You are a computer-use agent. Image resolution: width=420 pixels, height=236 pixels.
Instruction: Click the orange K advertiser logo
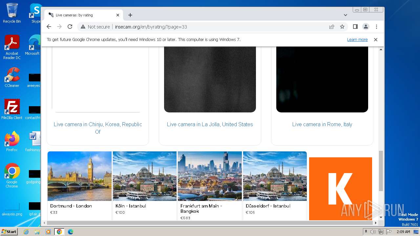(x=341, y=189)
